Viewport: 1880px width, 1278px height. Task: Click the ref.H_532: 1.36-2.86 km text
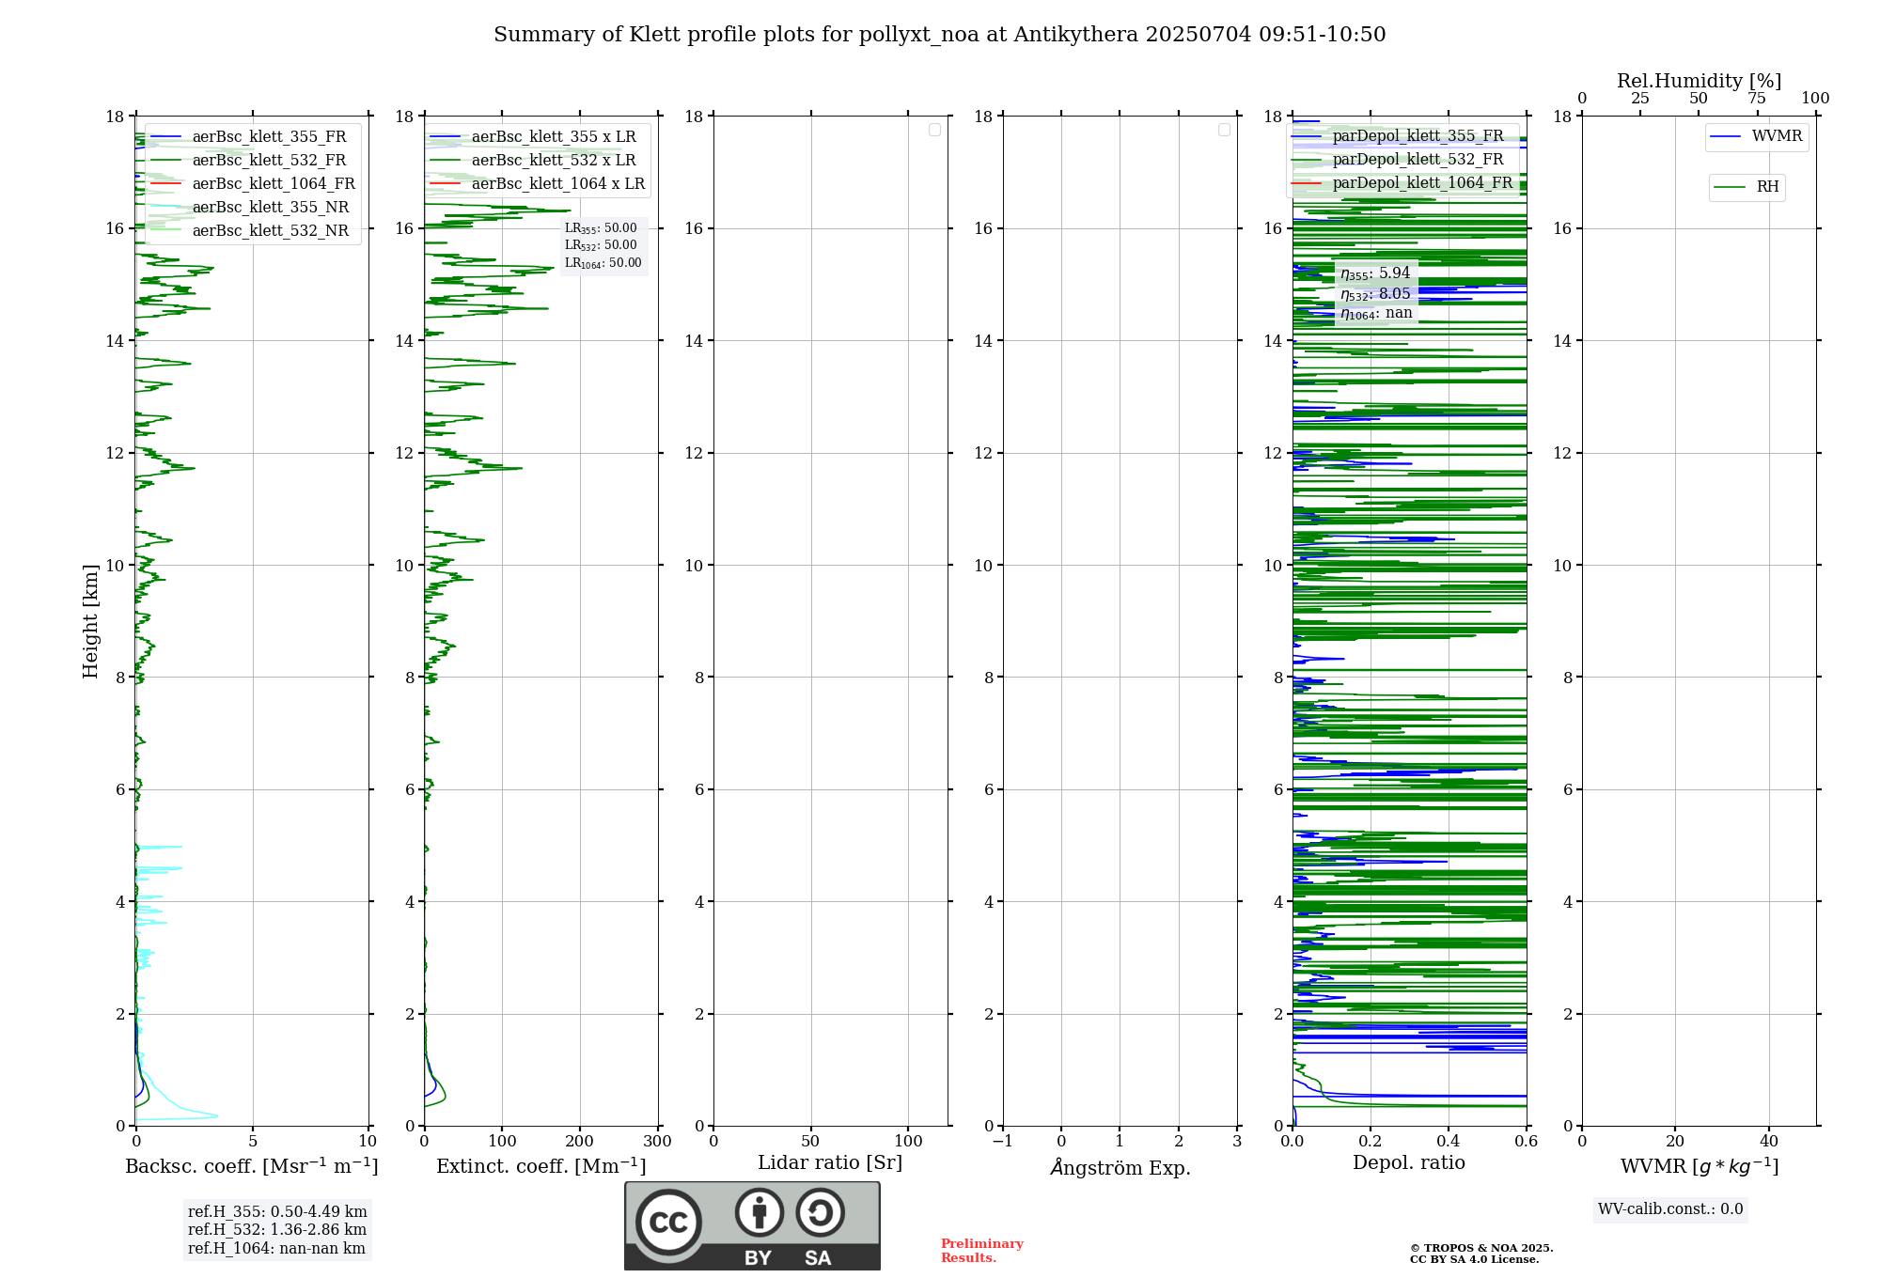(x=277, y=1230)
